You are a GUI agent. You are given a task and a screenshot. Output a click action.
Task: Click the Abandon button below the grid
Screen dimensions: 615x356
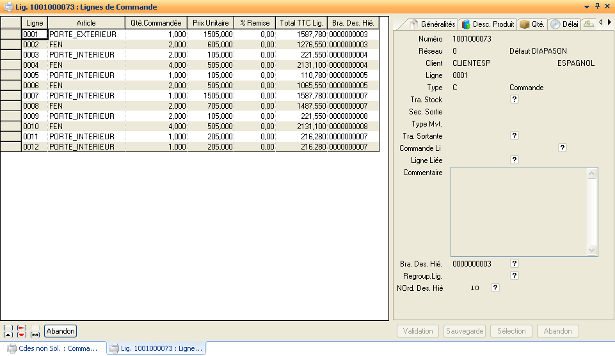click(x=61, y=331)
